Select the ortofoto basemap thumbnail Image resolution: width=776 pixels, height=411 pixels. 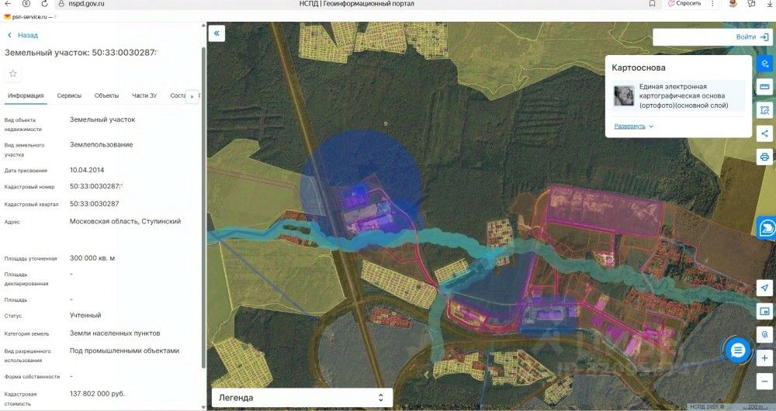[624, 96]
